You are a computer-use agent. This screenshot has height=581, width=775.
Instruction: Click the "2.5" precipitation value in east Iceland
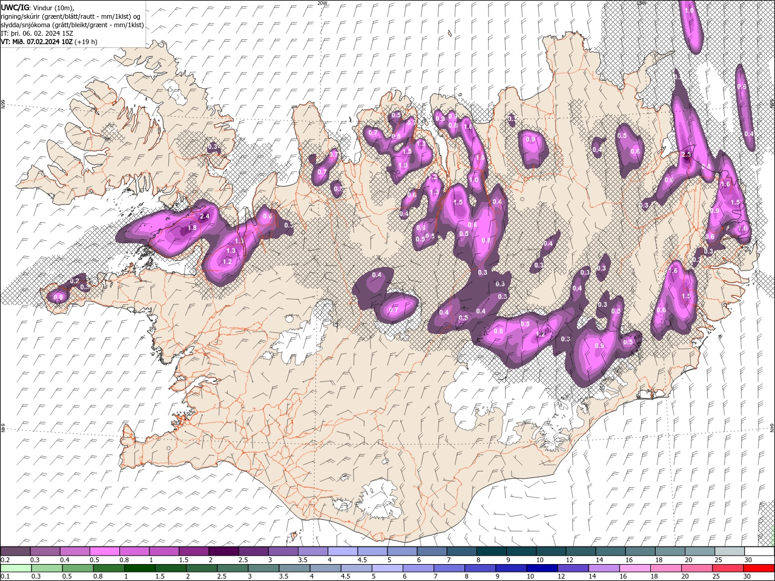point(687,155)
